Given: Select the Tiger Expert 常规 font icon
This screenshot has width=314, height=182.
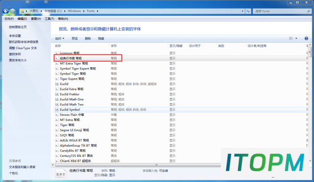Looking at the screenshot, I should pos(57,79).
